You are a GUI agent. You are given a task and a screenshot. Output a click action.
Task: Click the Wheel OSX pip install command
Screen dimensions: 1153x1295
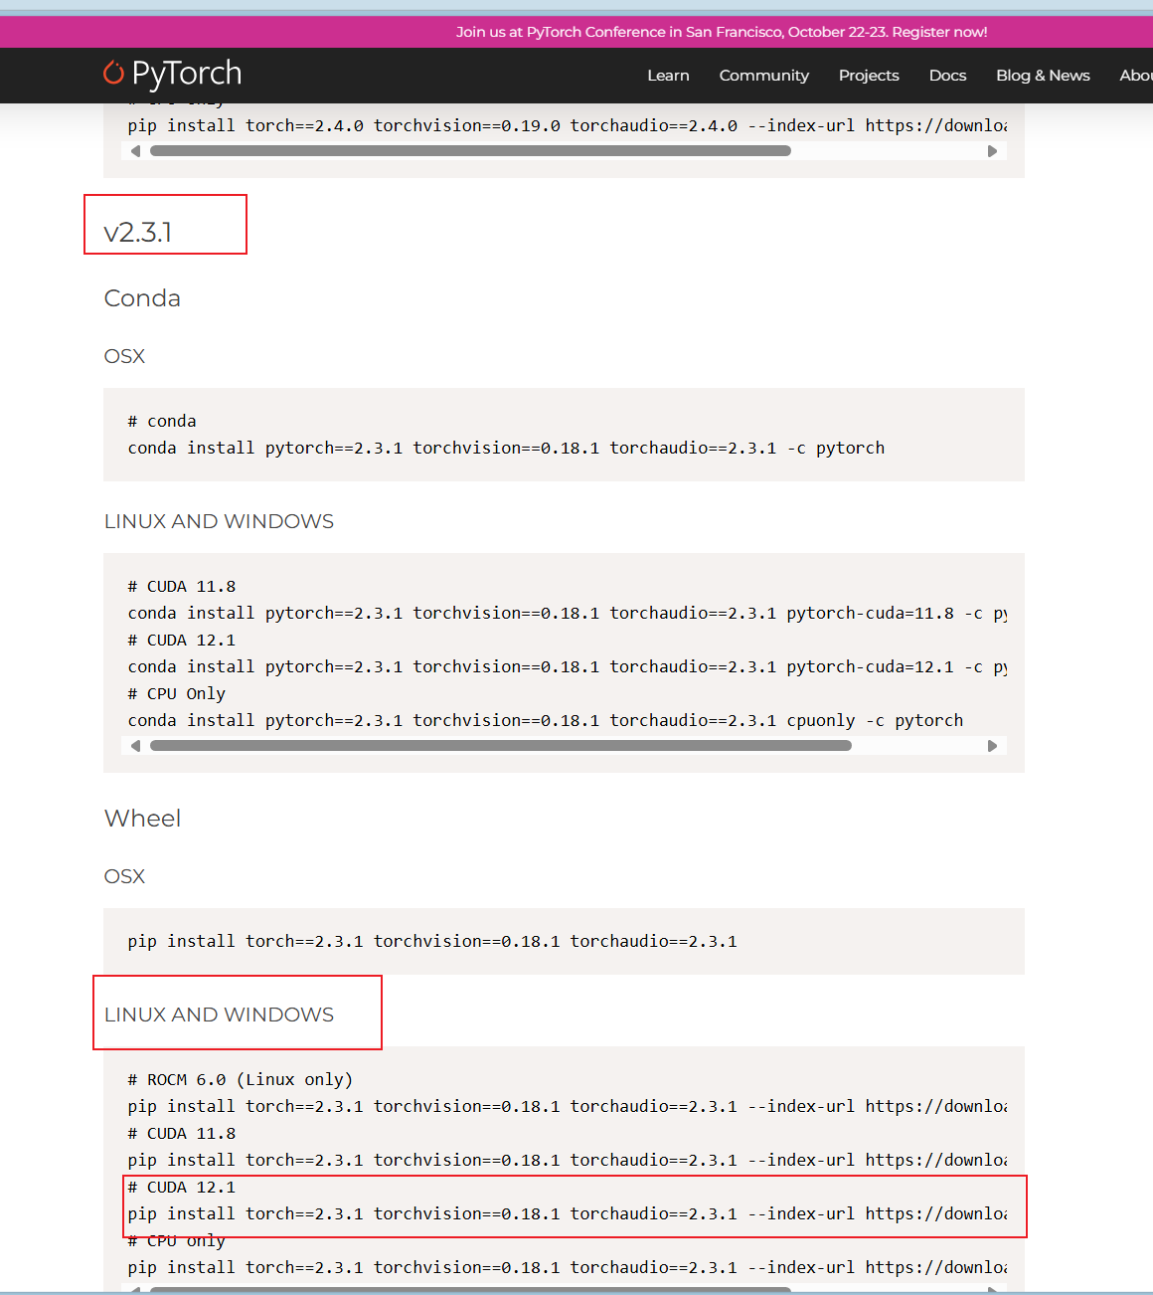(432, 941)
